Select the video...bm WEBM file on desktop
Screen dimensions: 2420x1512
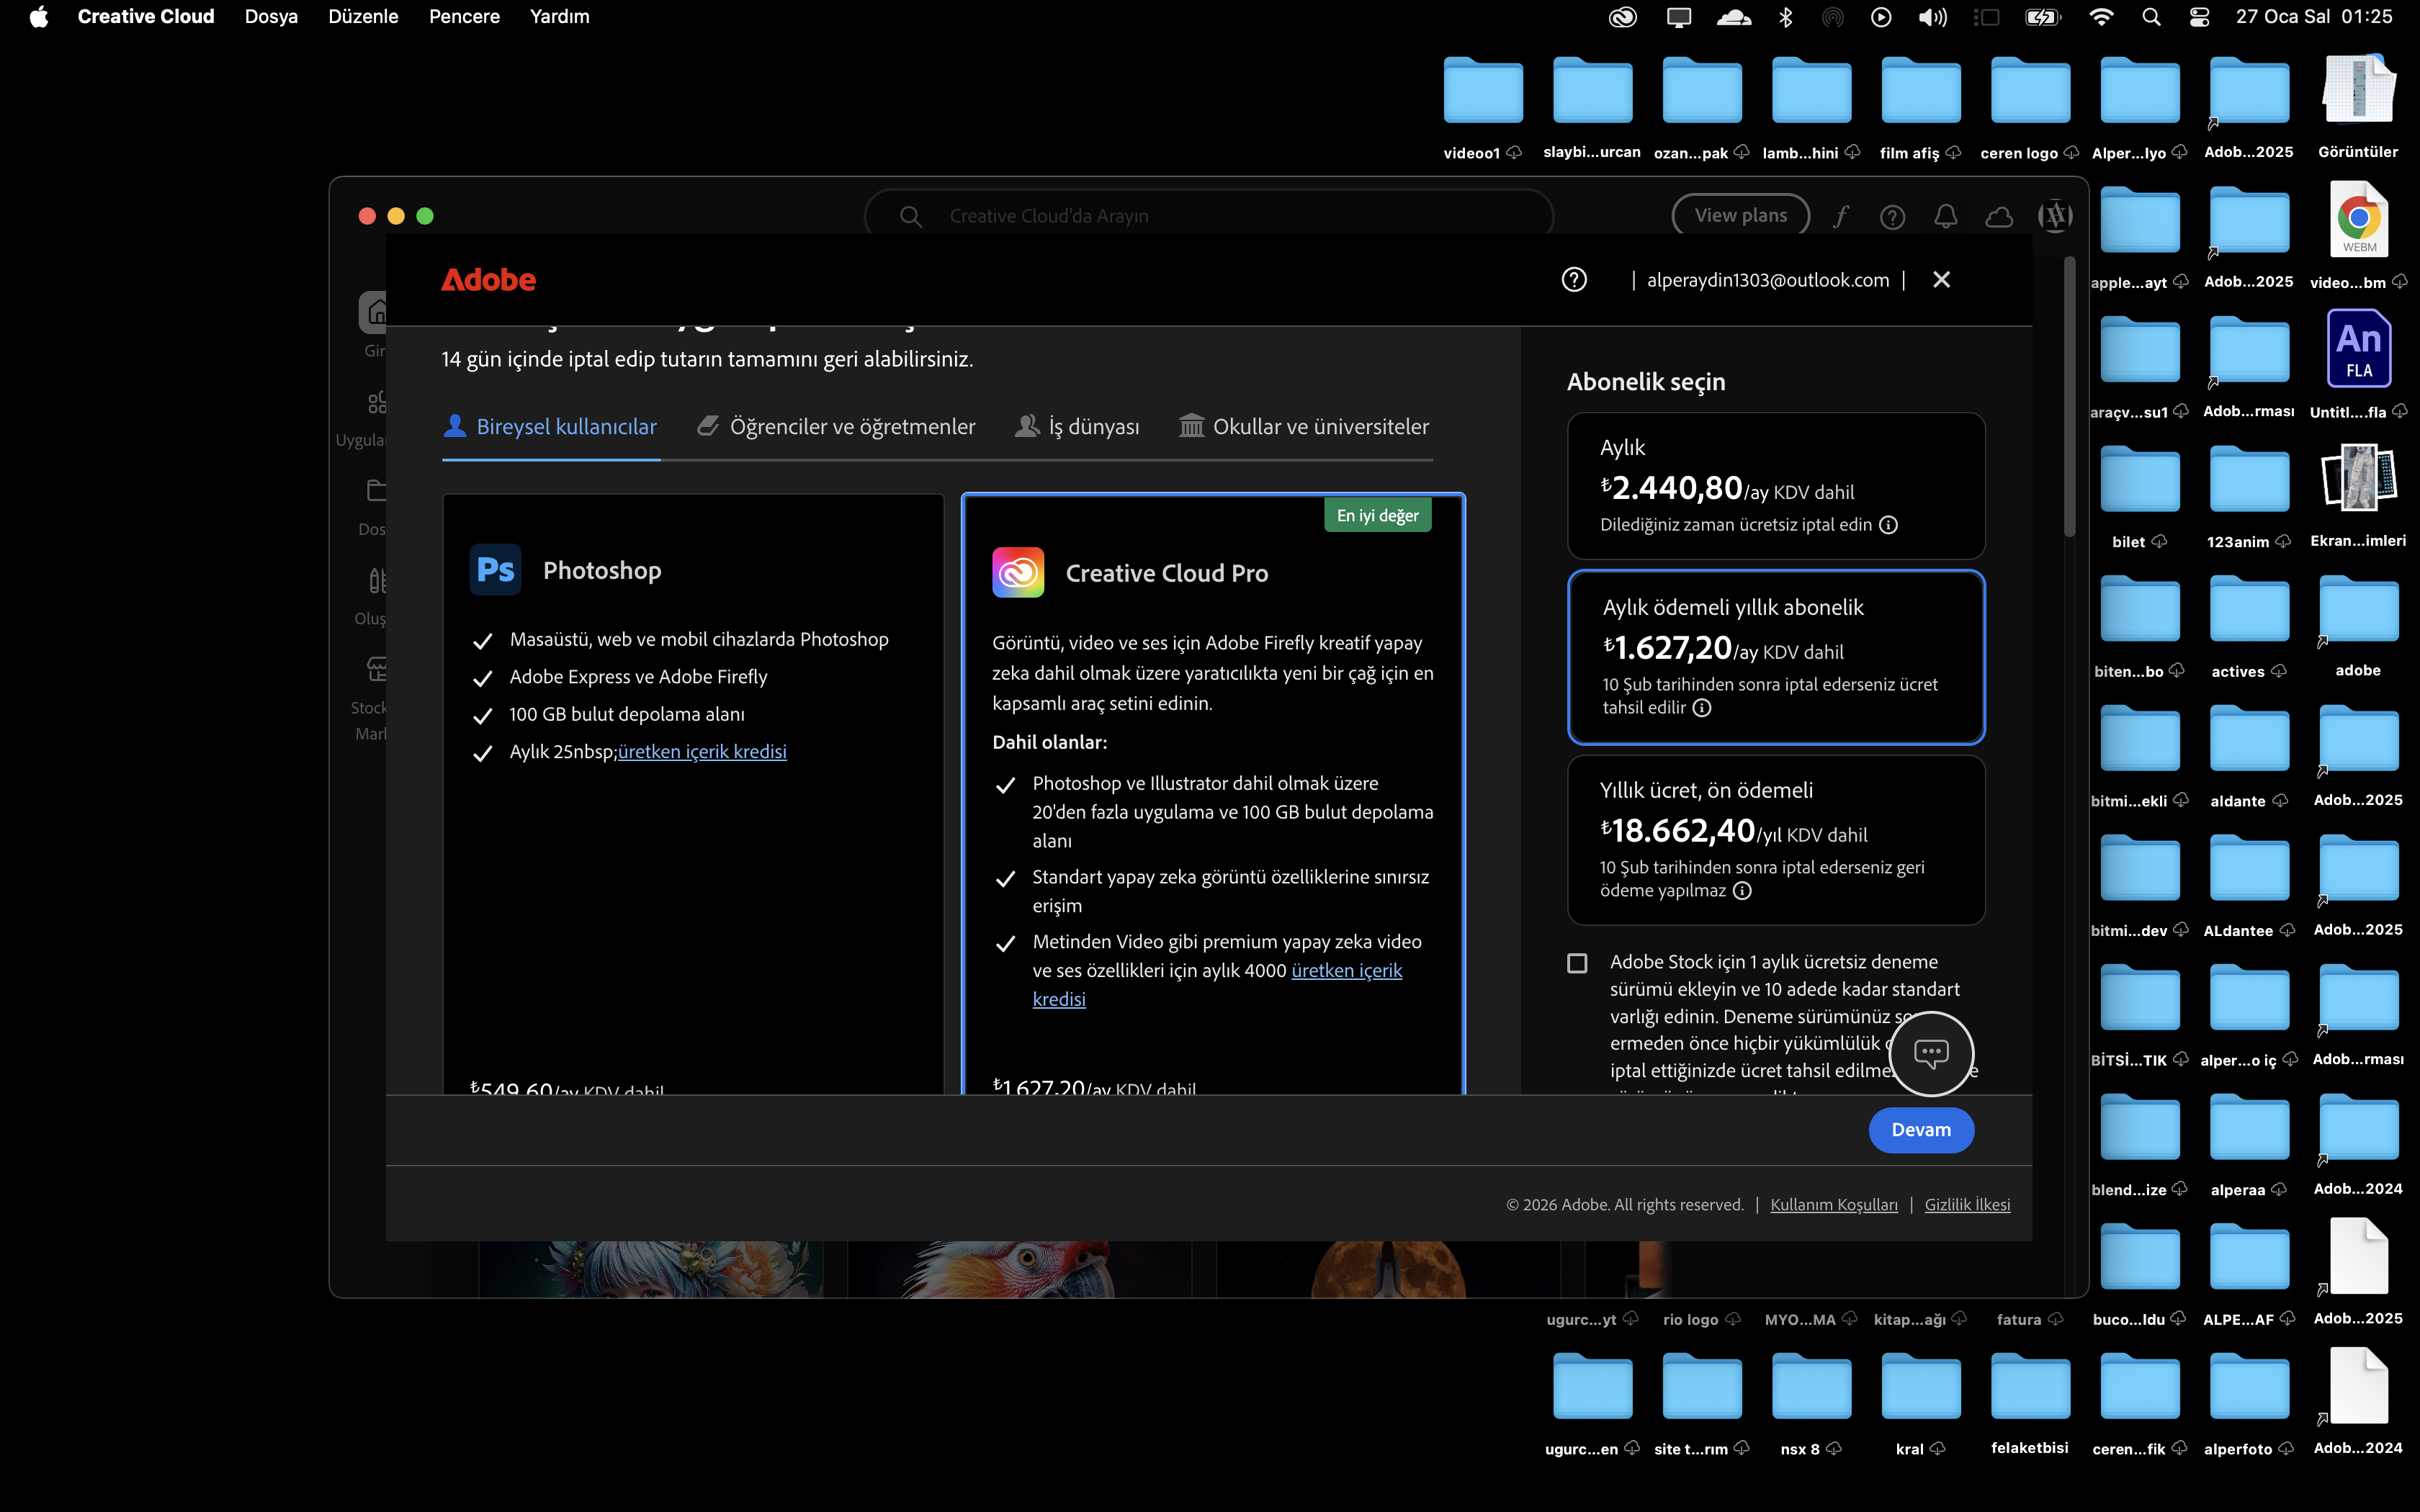click(x=2358, y=220)
